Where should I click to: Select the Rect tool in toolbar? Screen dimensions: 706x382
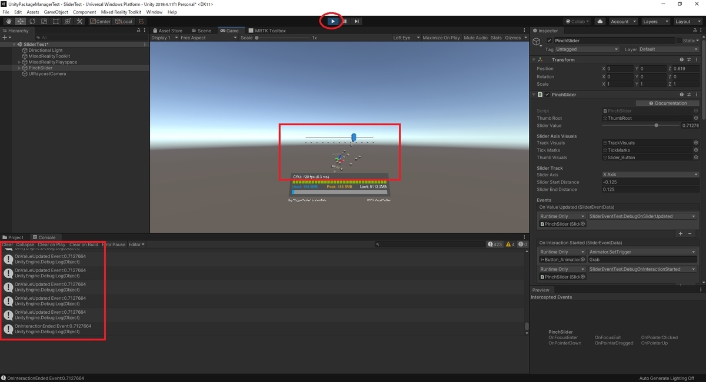55,22
